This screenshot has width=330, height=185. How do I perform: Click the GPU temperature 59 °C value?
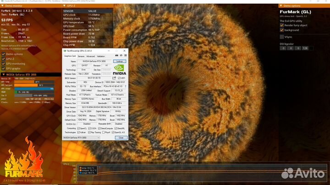pos(92,22)
